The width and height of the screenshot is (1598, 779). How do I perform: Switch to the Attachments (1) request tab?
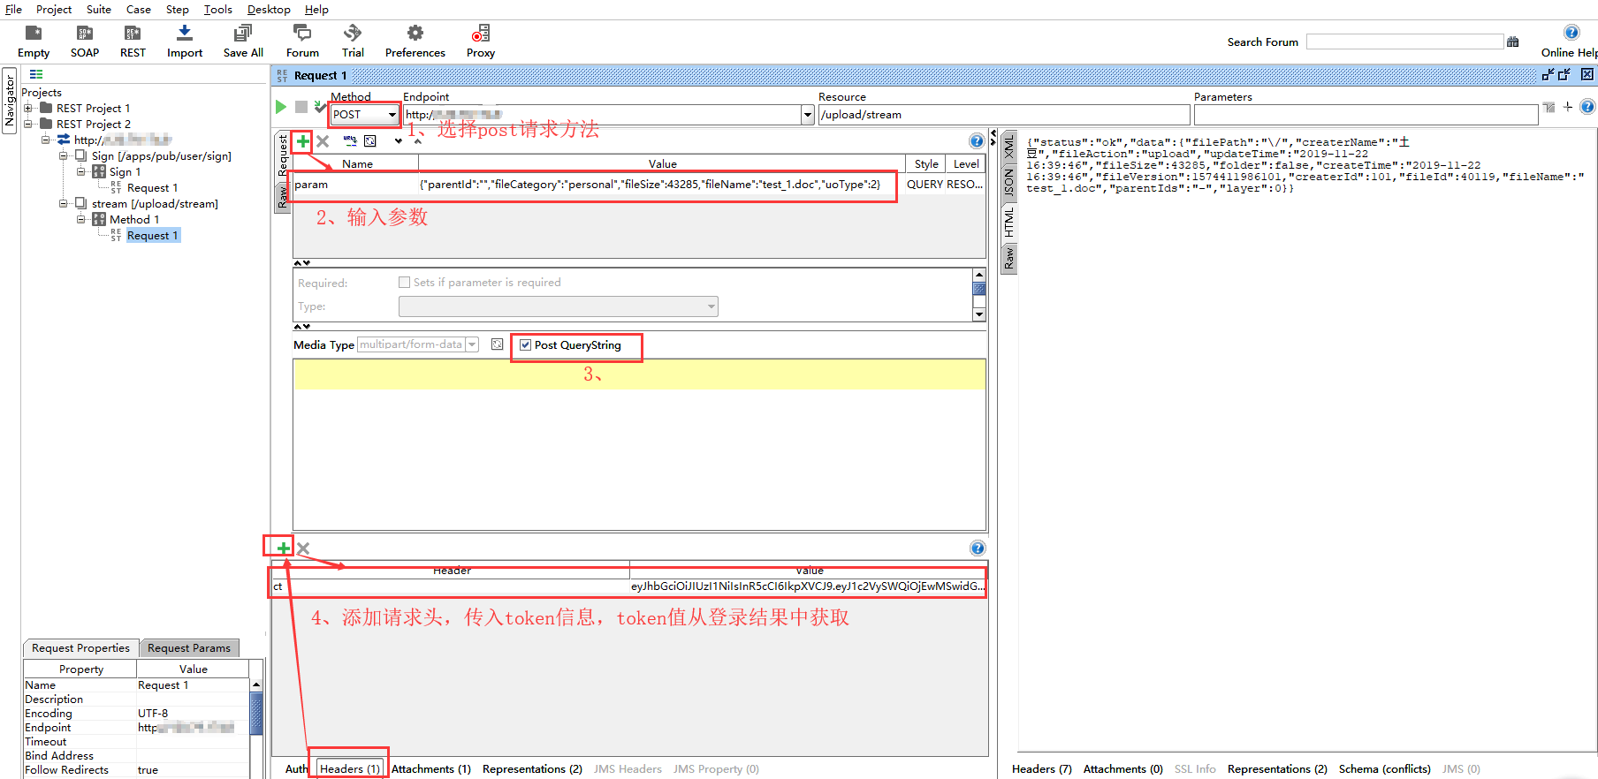pyautogui.click(x=430, y=769)
